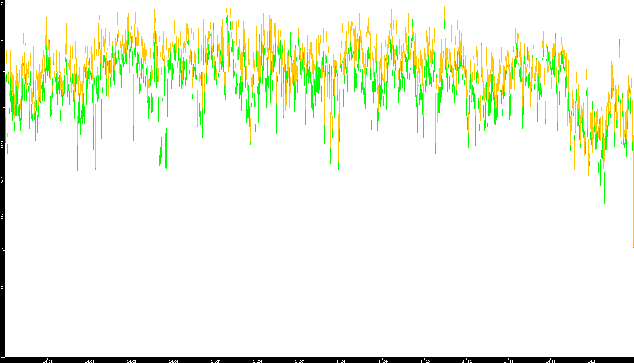Image resolution: width=634 pixels, height=363 pixels.
Task: Select the 14:07 tick label
Action: point(299,361)
